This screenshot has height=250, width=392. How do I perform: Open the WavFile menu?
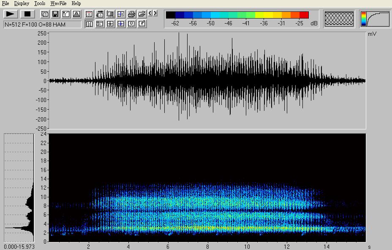(x=58, y=3)
